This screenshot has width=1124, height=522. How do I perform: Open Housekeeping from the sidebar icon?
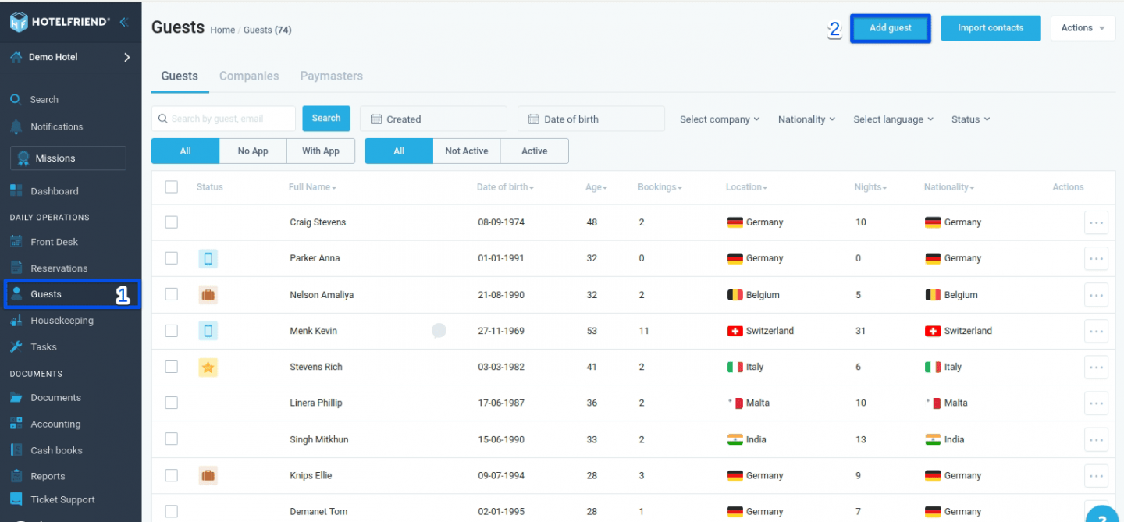click(x=16, y=321)
